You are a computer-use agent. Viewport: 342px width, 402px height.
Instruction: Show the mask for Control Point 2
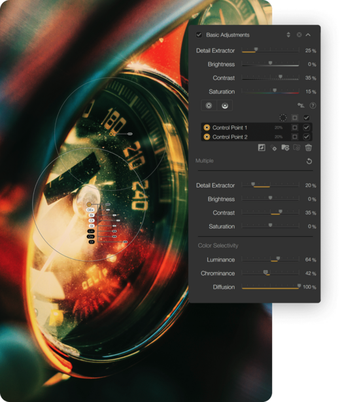295,137
